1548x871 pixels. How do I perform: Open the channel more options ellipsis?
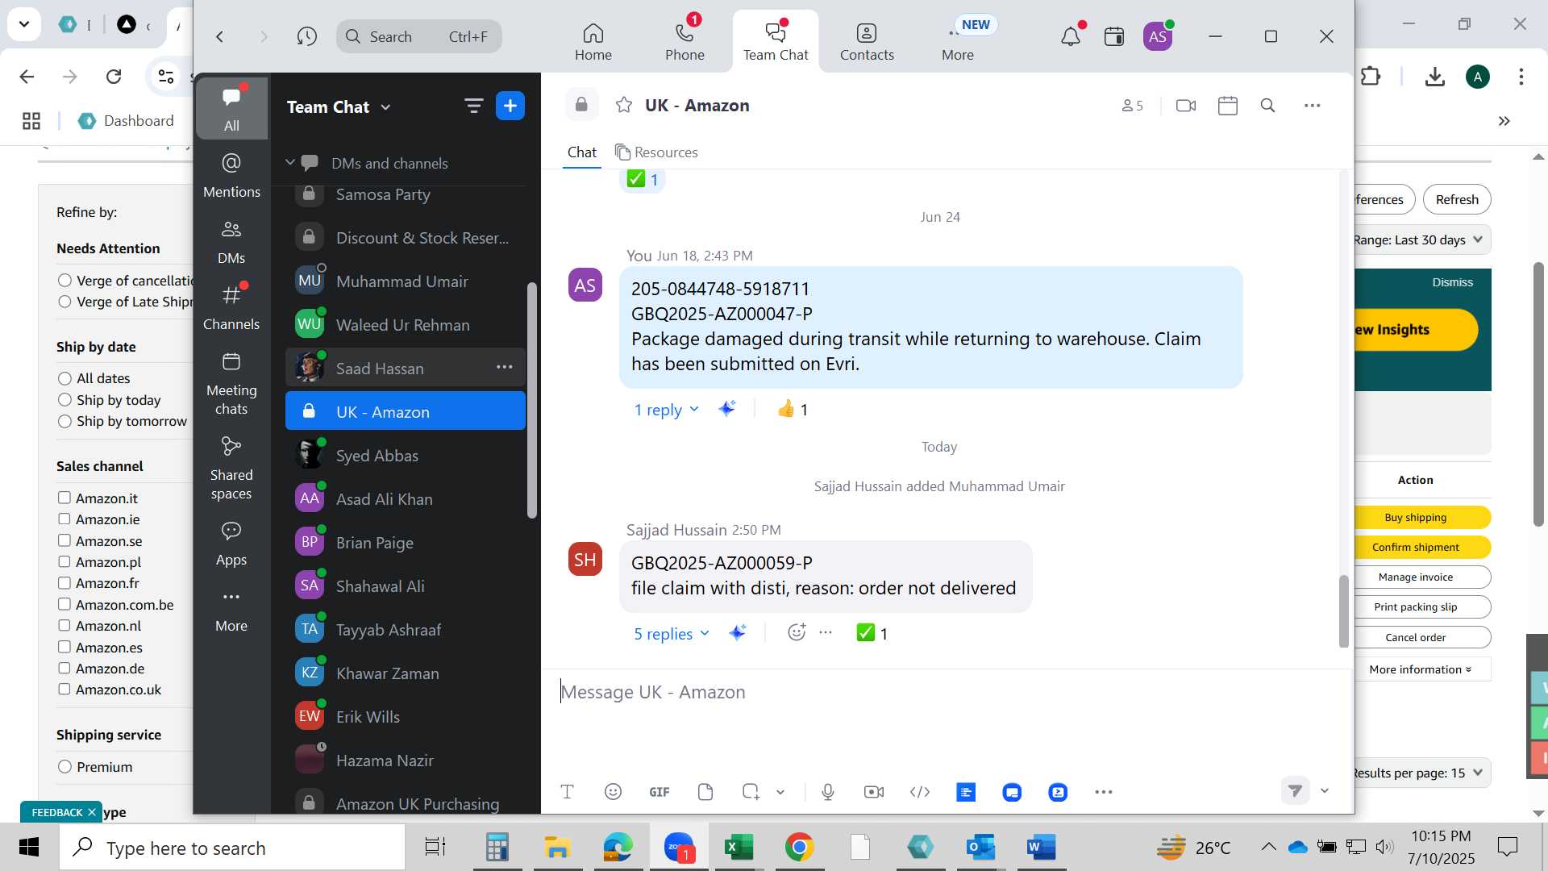1312,105
